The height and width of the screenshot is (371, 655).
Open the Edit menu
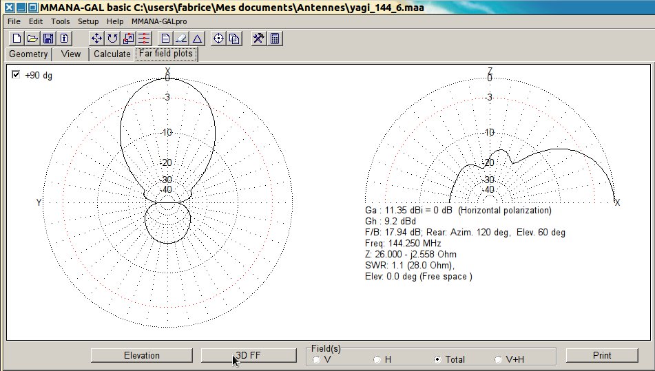pyautogui.click(x=36, y=21)
